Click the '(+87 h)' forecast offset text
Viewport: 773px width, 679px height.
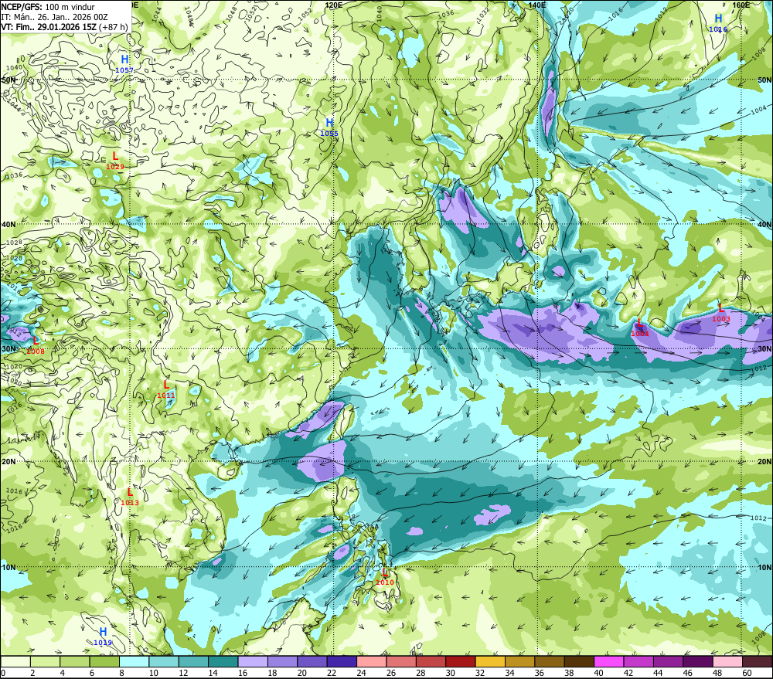[x=114, y=27]
